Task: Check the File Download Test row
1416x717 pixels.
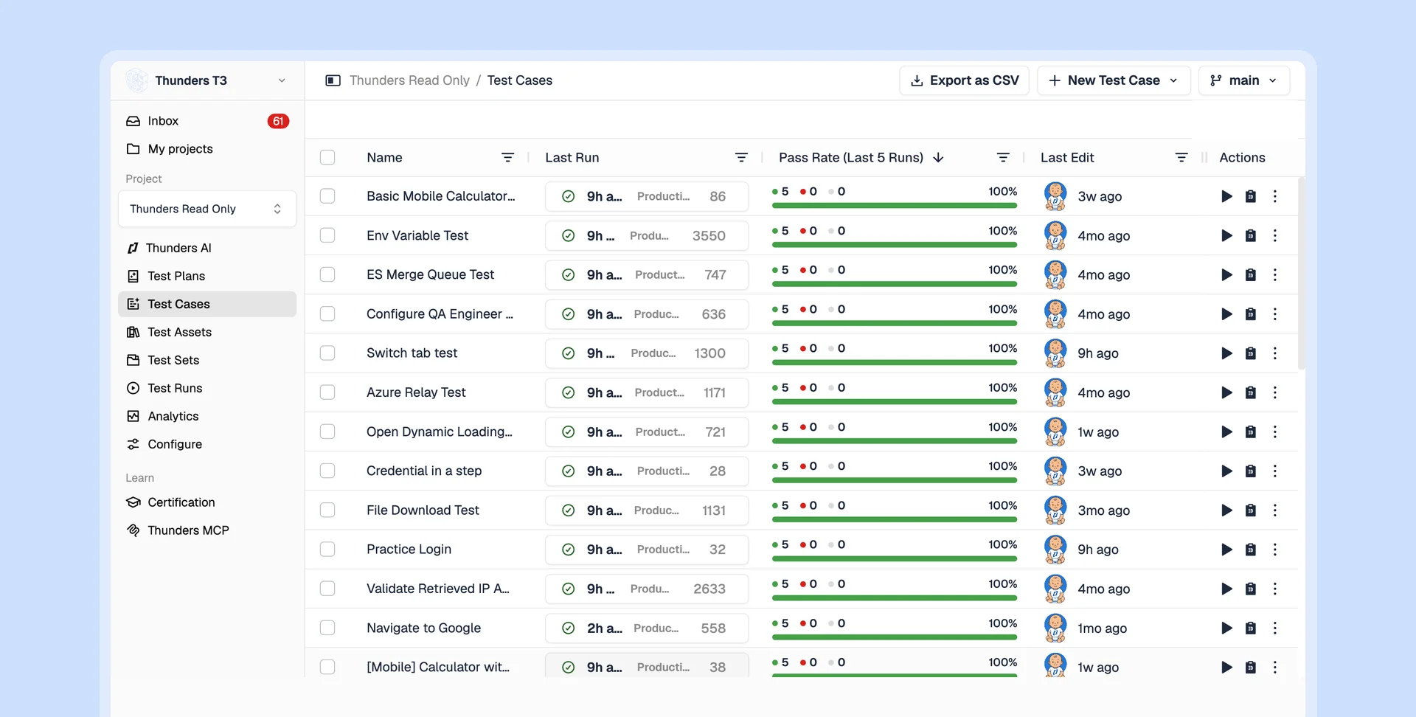Action: point(327,510)
